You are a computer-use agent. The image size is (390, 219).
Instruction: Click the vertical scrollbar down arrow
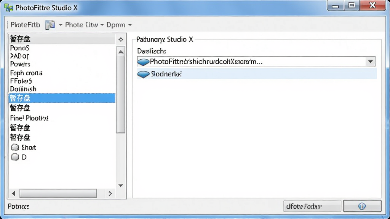121,186
